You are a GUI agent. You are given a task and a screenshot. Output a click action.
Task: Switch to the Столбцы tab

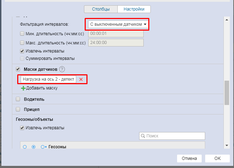(x=101, y=9)
